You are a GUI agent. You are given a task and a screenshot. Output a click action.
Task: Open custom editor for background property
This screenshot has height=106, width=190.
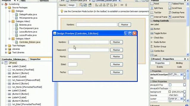pos(185,92)
